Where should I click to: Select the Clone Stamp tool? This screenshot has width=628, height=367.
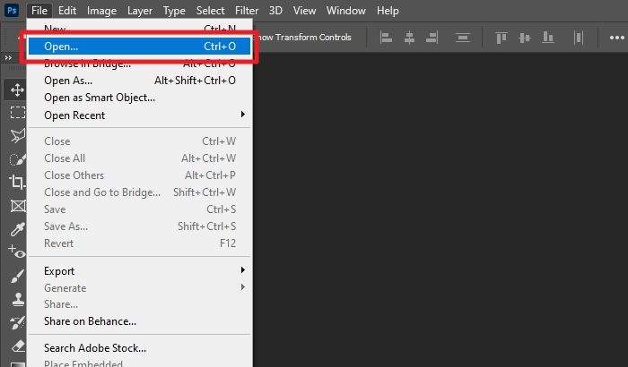17,299
